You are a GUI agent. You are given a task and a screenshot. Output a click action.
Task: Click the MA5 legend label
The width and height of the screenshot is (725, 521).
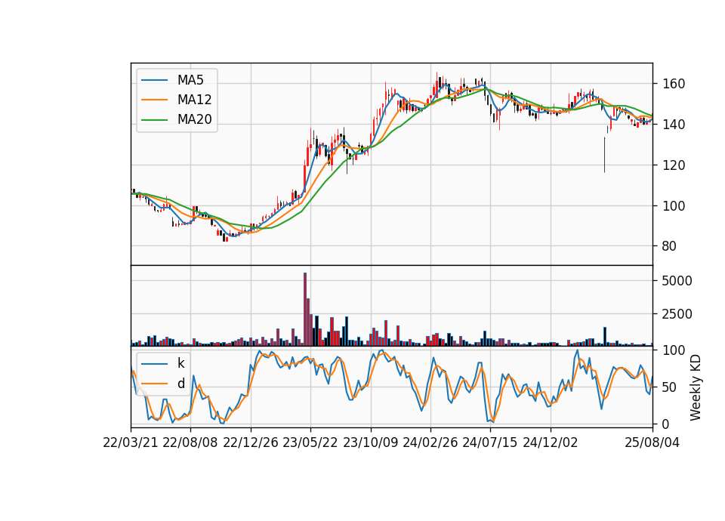pos(190,80)
